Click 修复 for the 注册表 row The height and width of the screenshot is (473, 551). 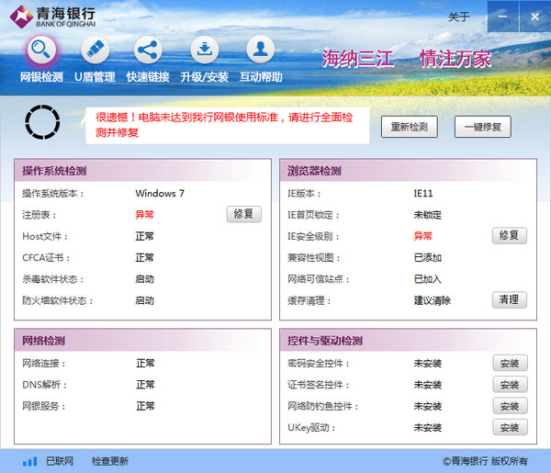tap(244, 214)
